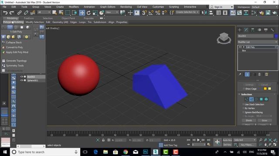Activate the Select and Scale tool
Viewport: 279px width, 156px height.
95,13
